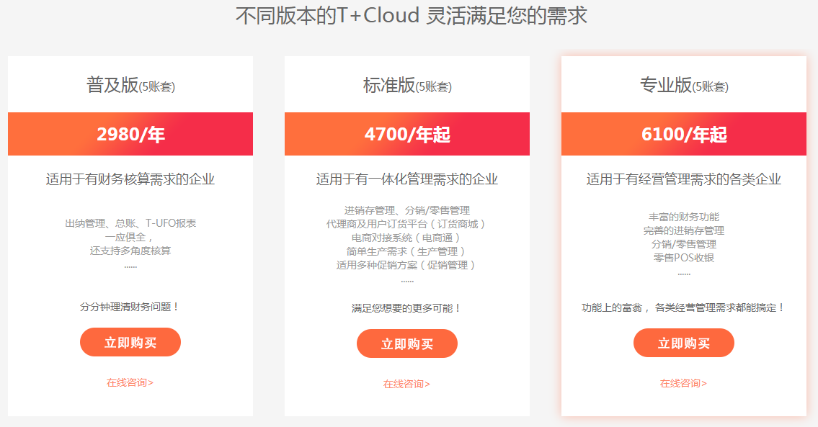The width and height of the screenshot is (818, 427).
Task: Click 适用于有经营管理需求的各类企业 description
Action: [684, 179]
